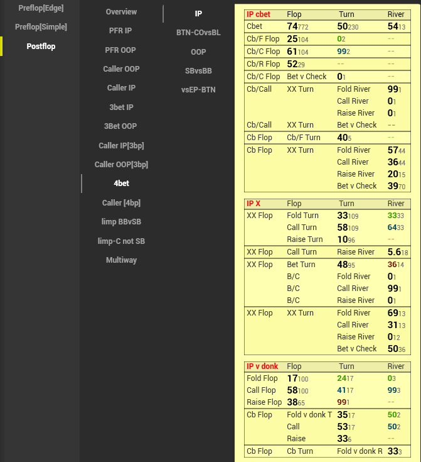This screenshot has height=462, width=421.
Task: Switch to the BTN-COvsBL subtab
Action: click(198, 33)
